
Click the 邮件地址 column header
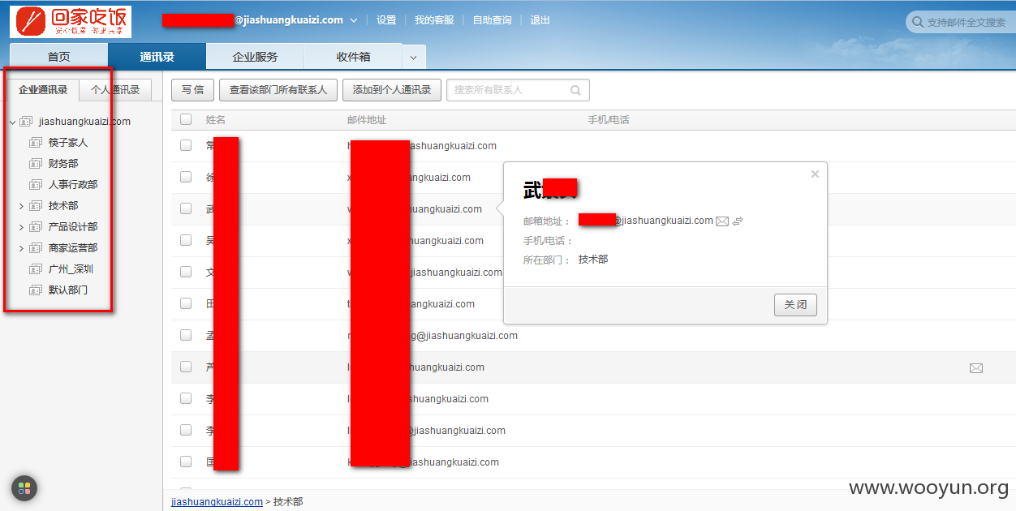(367, 120)
